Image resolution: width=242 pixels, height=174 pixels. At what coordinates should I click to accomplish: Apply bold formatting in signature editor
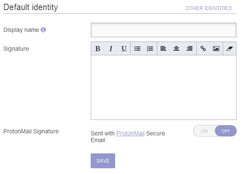pos(98,49)
